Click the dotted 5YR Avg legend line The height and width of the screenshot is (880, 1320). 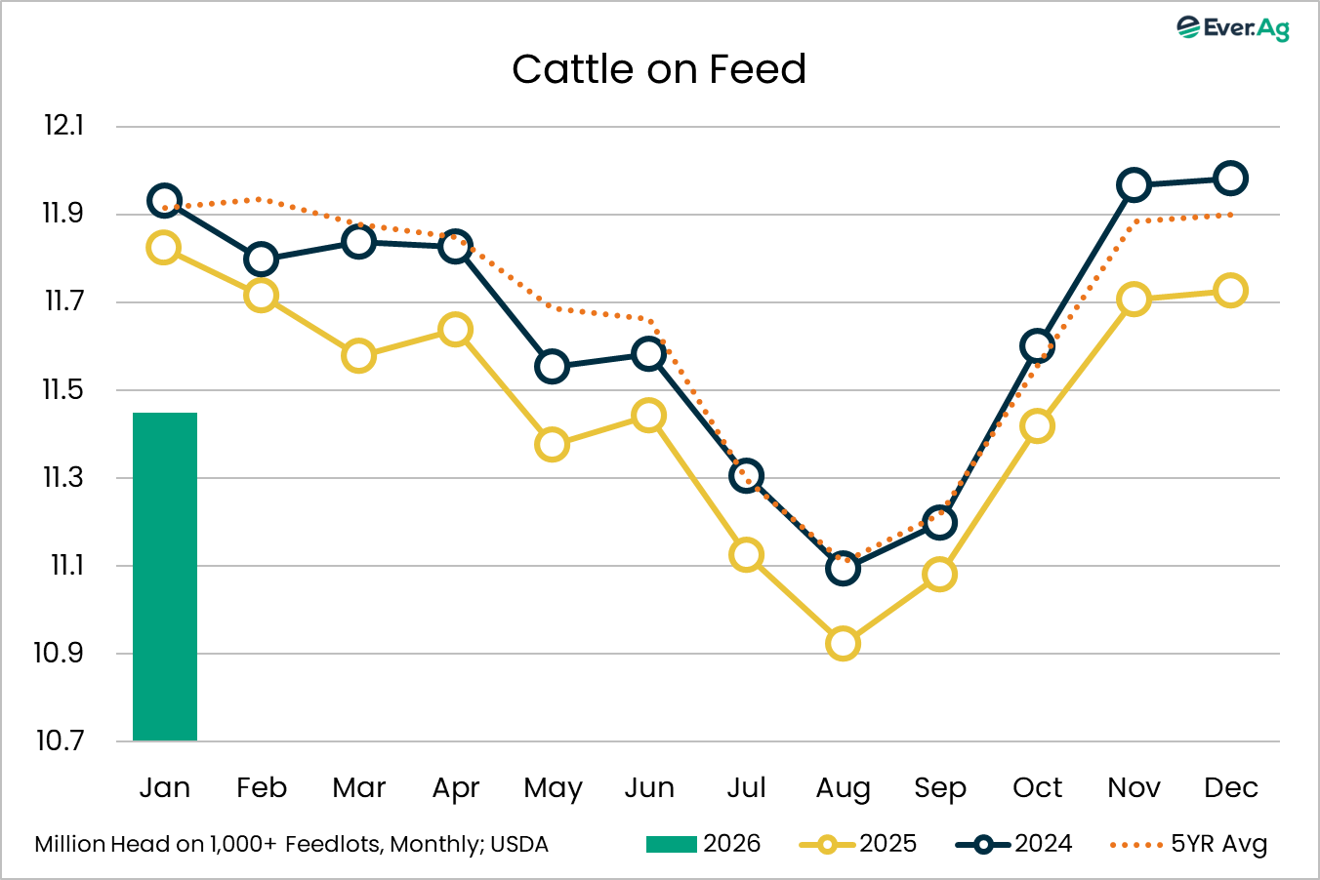1135,844
